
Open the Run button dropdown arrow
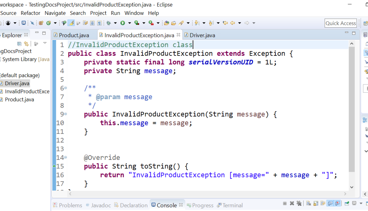pyautogui.click(x=129, y=23)
